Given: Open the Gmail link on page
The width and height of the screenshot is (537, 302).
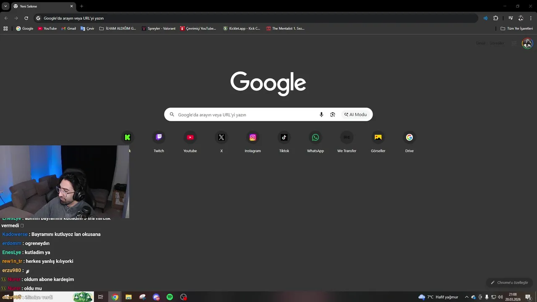Looking at the screenshot, I should pos(480,43).
